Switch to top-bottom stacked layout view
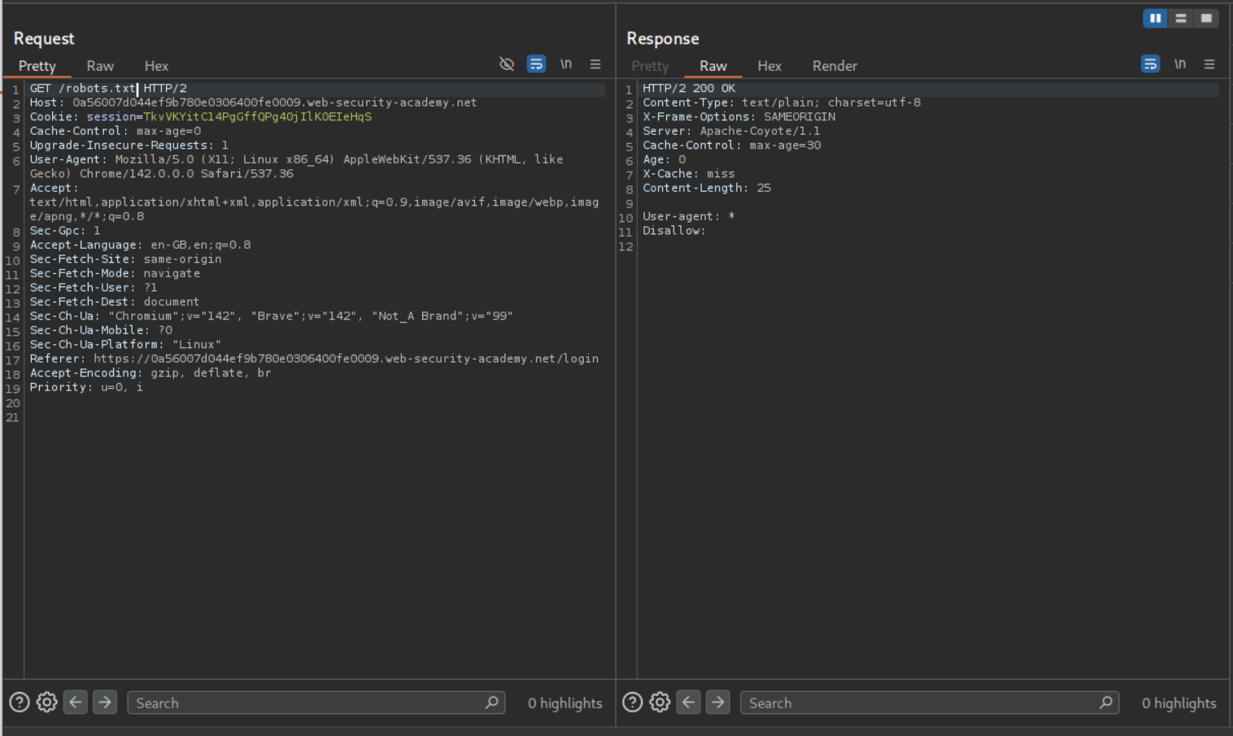This screenshot has height=736, width=1233. pos(1181,18)
